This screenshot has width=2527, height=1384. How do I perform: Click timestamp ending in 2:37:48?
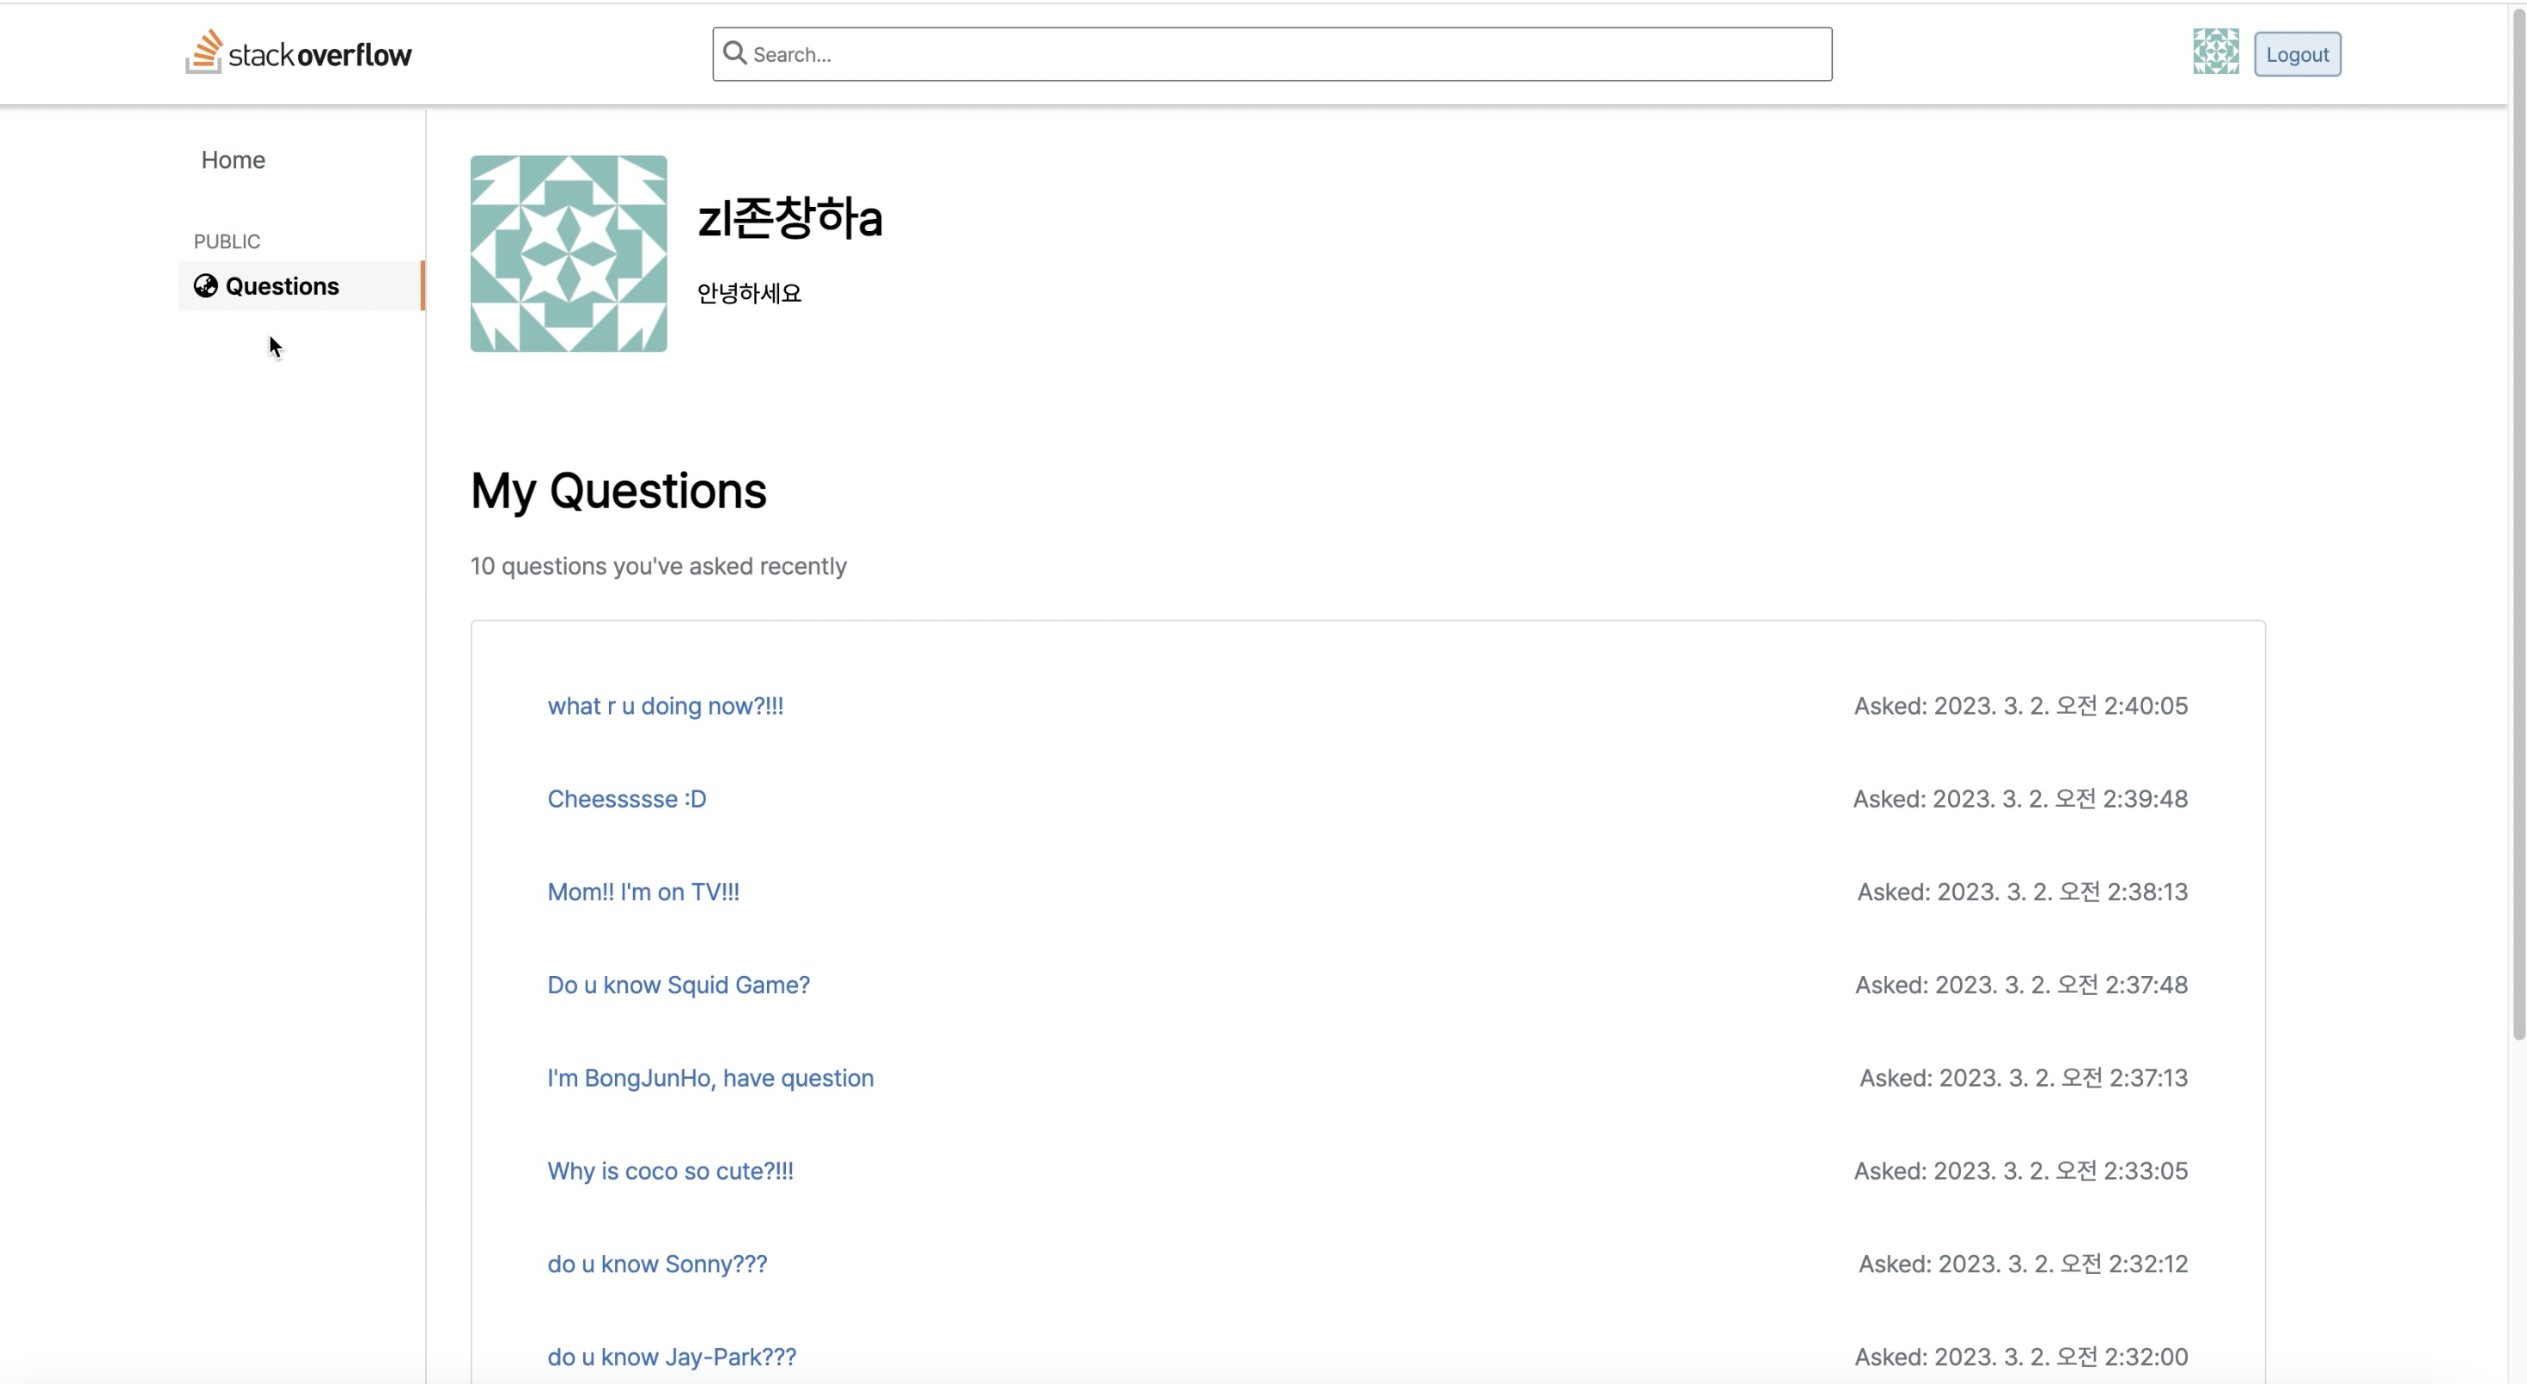[2022, 985]
